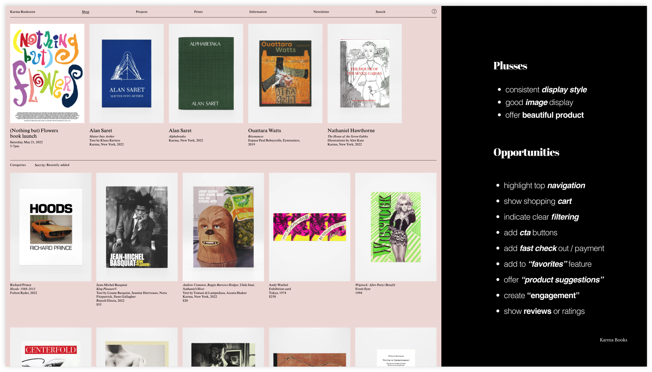Screen dimensions: 652x372
Task: Click the Karma Books label in black panel
Action: coord(613,340)
